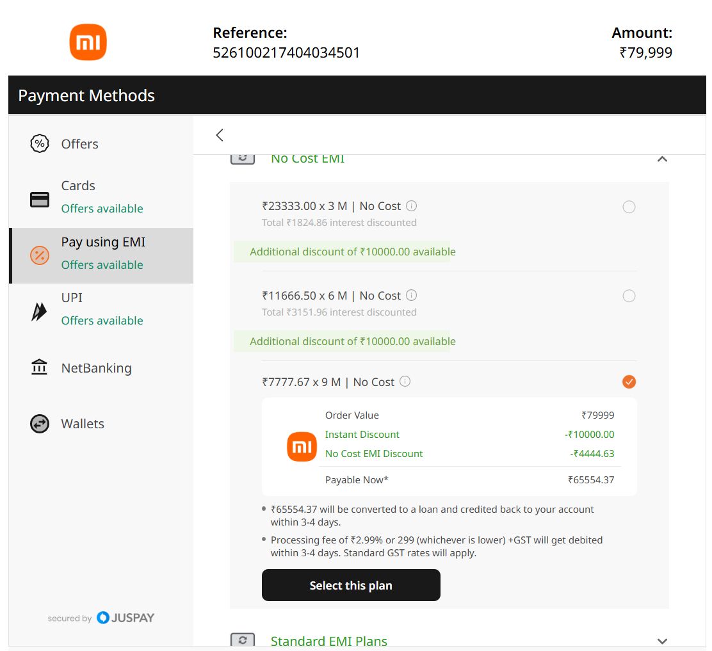Click the Select this plan button
Viewport: 712px width, 651px height.
(x=351, y=585)
